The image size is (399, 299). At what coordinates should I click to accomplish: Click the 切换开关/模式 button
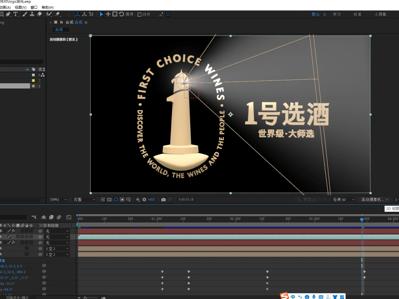pyautogui.click(x=17, y=297)
